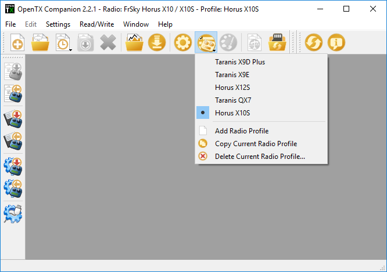Switch to the Horus X12S profile
Screen dimensions: 387x272
coord(261,88)
